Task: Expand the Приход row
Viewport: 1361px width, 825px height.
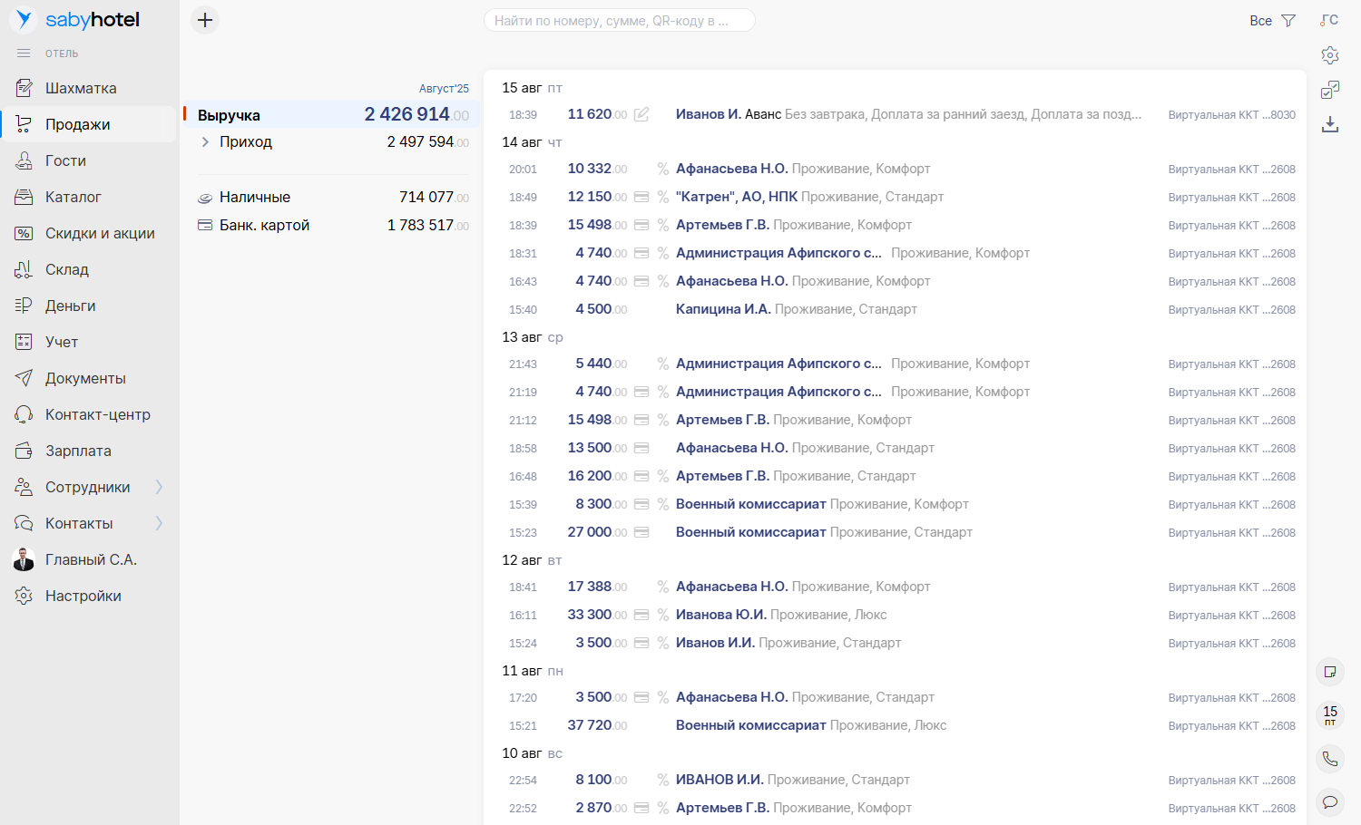Action: (x=206, y=142)
